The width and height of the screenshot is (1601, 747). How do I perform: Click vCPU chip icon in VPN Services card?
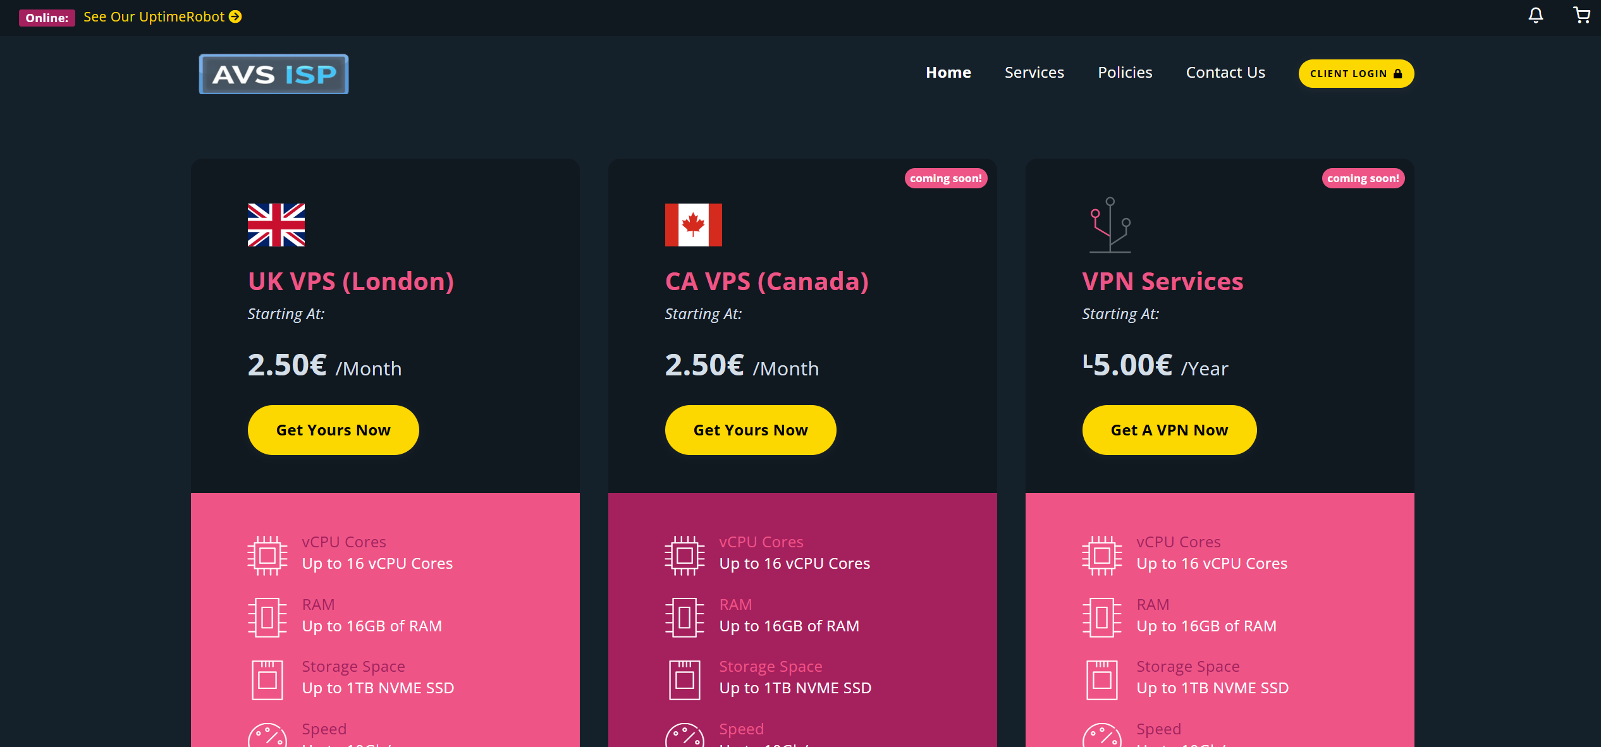pos(1102,556)
